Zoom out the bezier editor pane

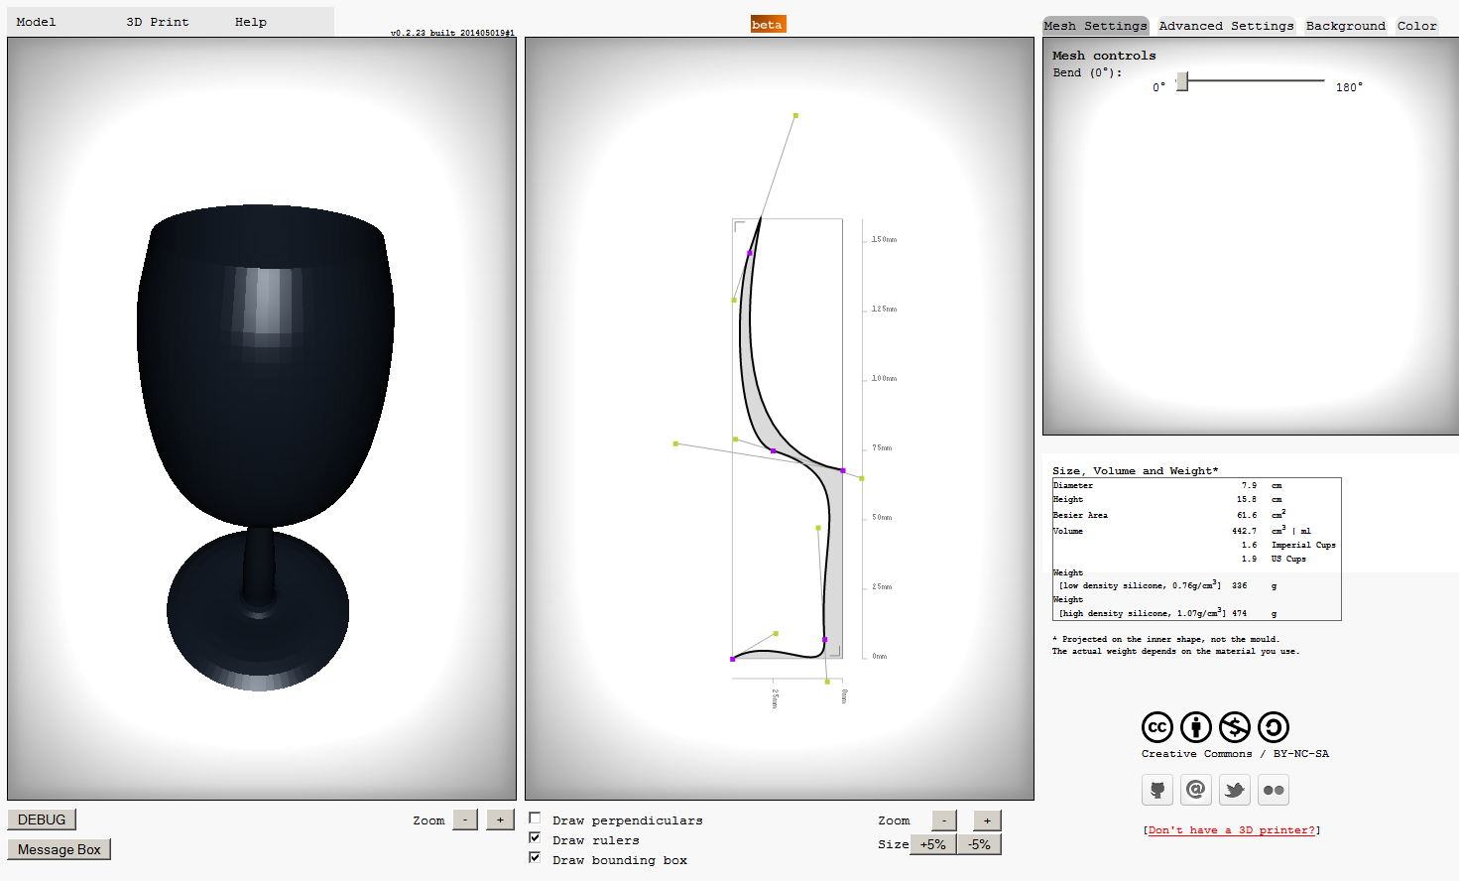point(944,819)
